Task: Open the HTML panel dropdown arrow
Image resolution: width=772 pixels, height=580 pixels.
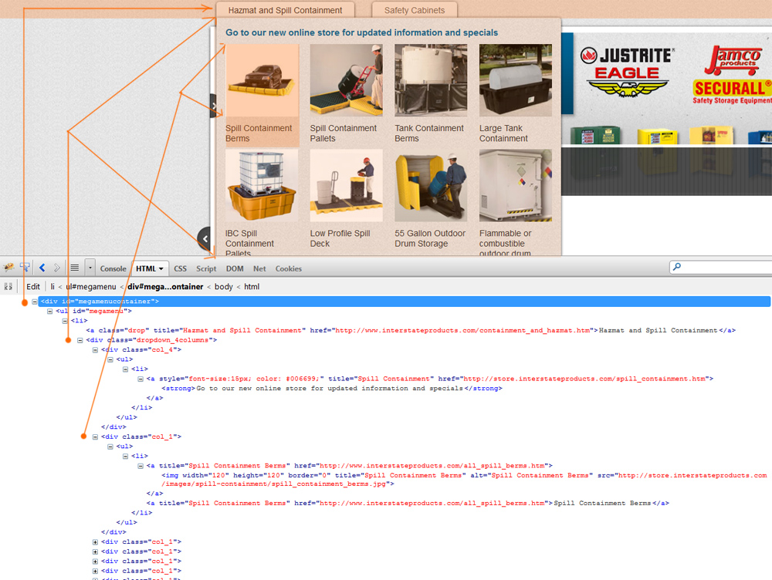Action: [160, 268]
